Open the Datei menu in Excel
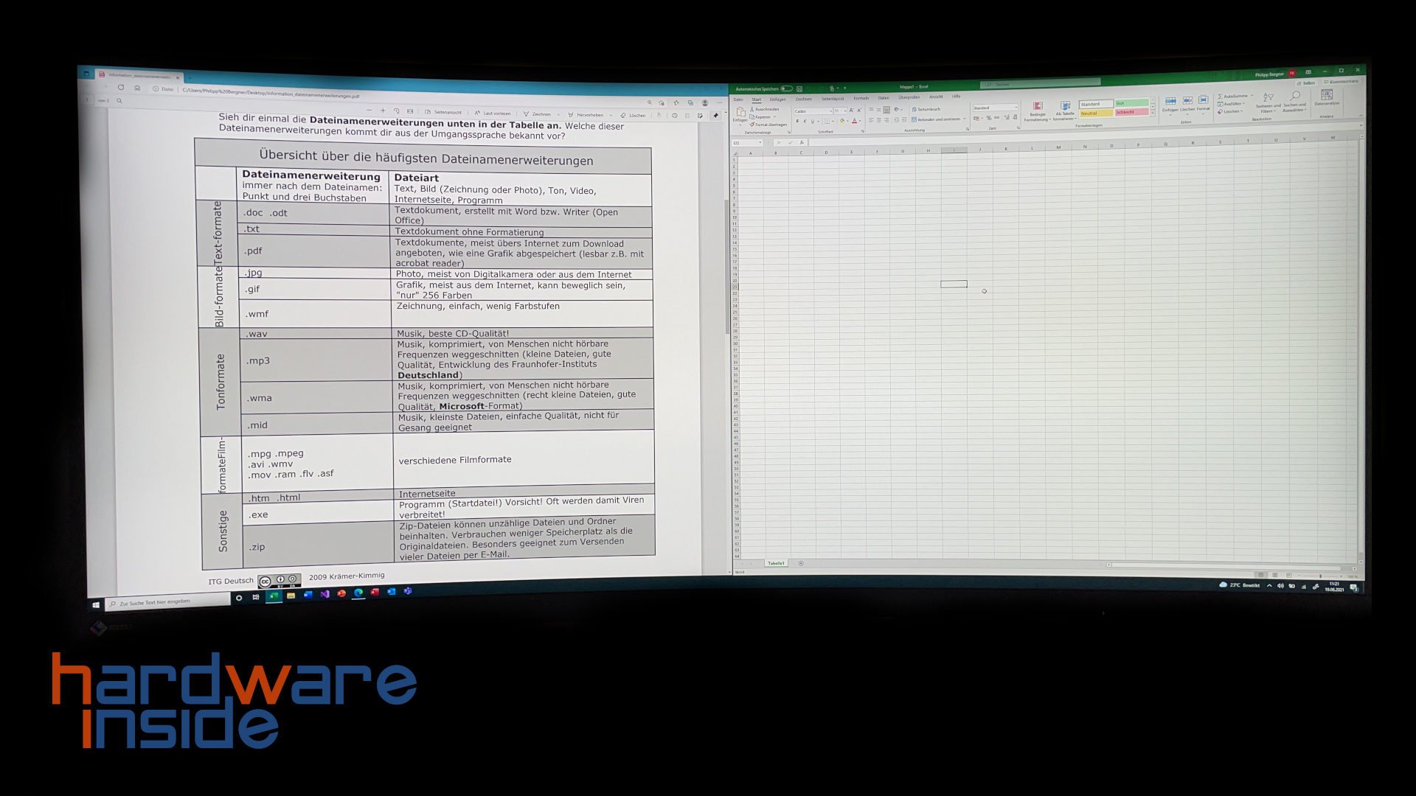 click(738, 99)
